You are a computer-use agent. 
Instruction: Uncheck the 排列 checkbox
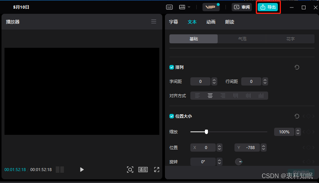(172, 67)
